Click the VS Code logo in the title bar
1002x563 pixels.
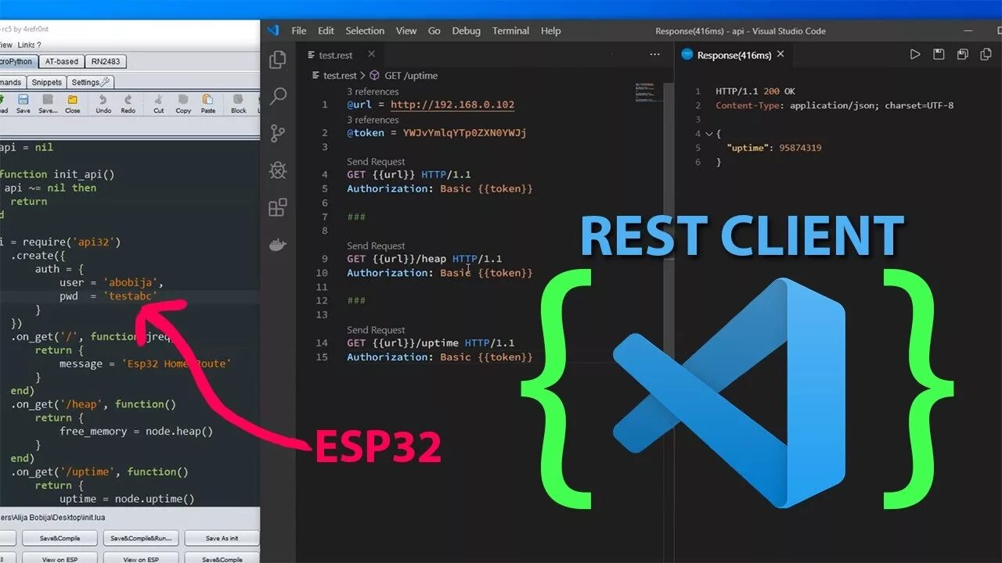tap(272, 30)
